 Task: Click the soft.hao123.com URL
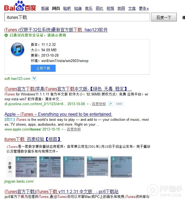[x=17, y=79]
